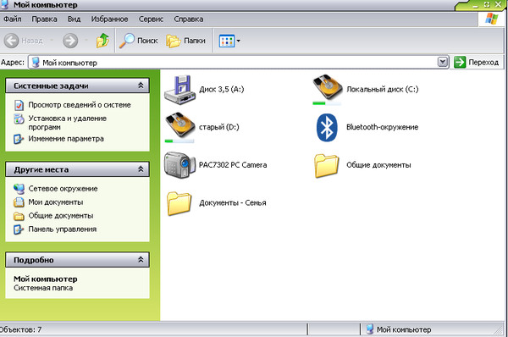Click the Переход button label

(x=483, y=62)
